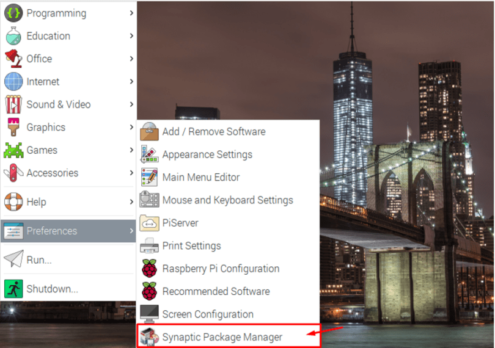Expand the Accessories submenu arrow
Screen dimensions: 495x348
pyautogui.click(x=131, y=173)
